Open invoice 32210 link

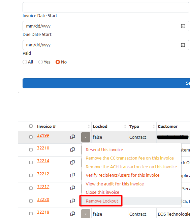43,148
